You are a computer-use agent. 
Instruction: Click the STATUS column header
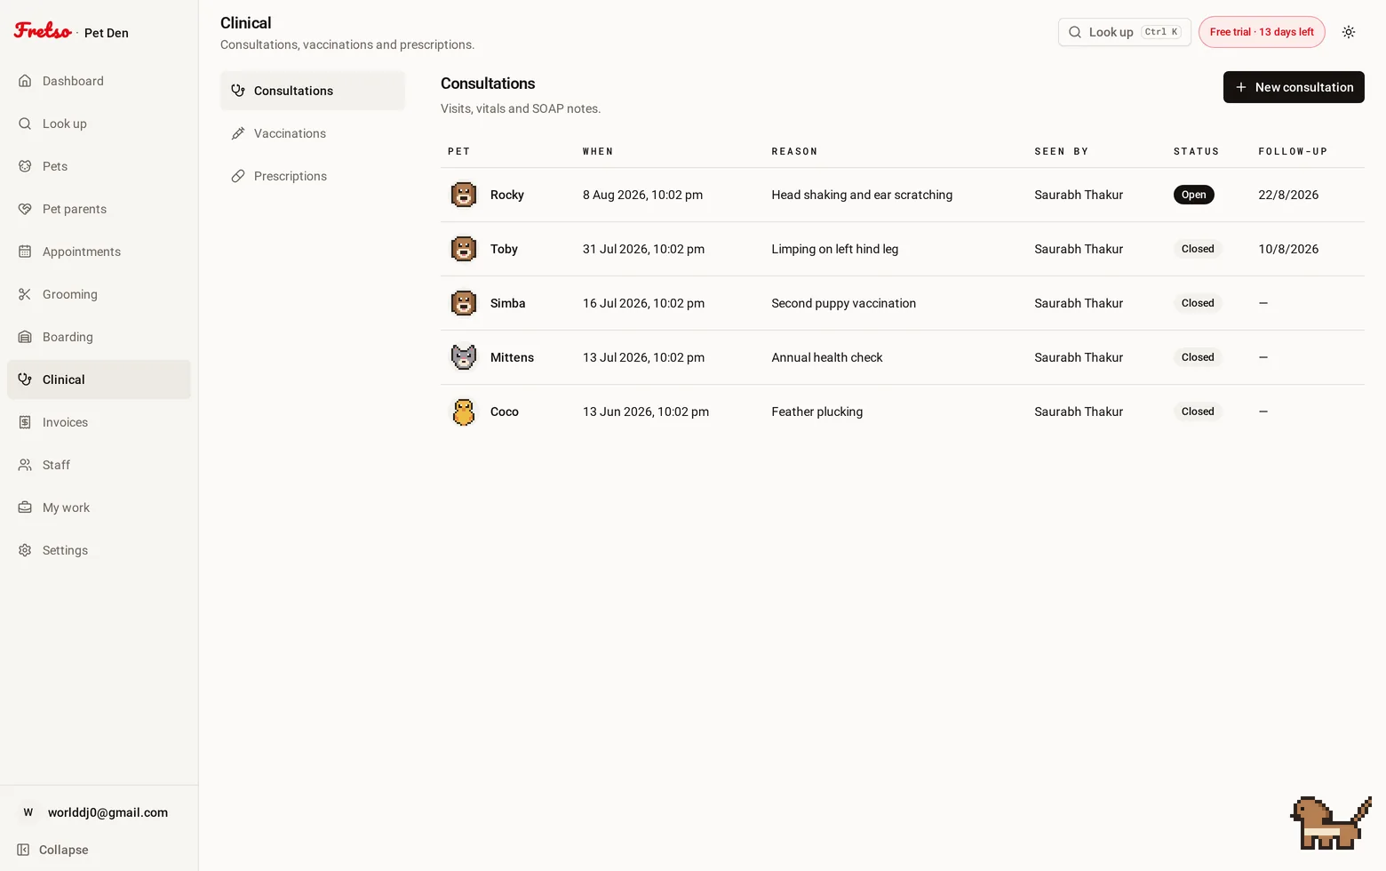tap(1196, 152)
